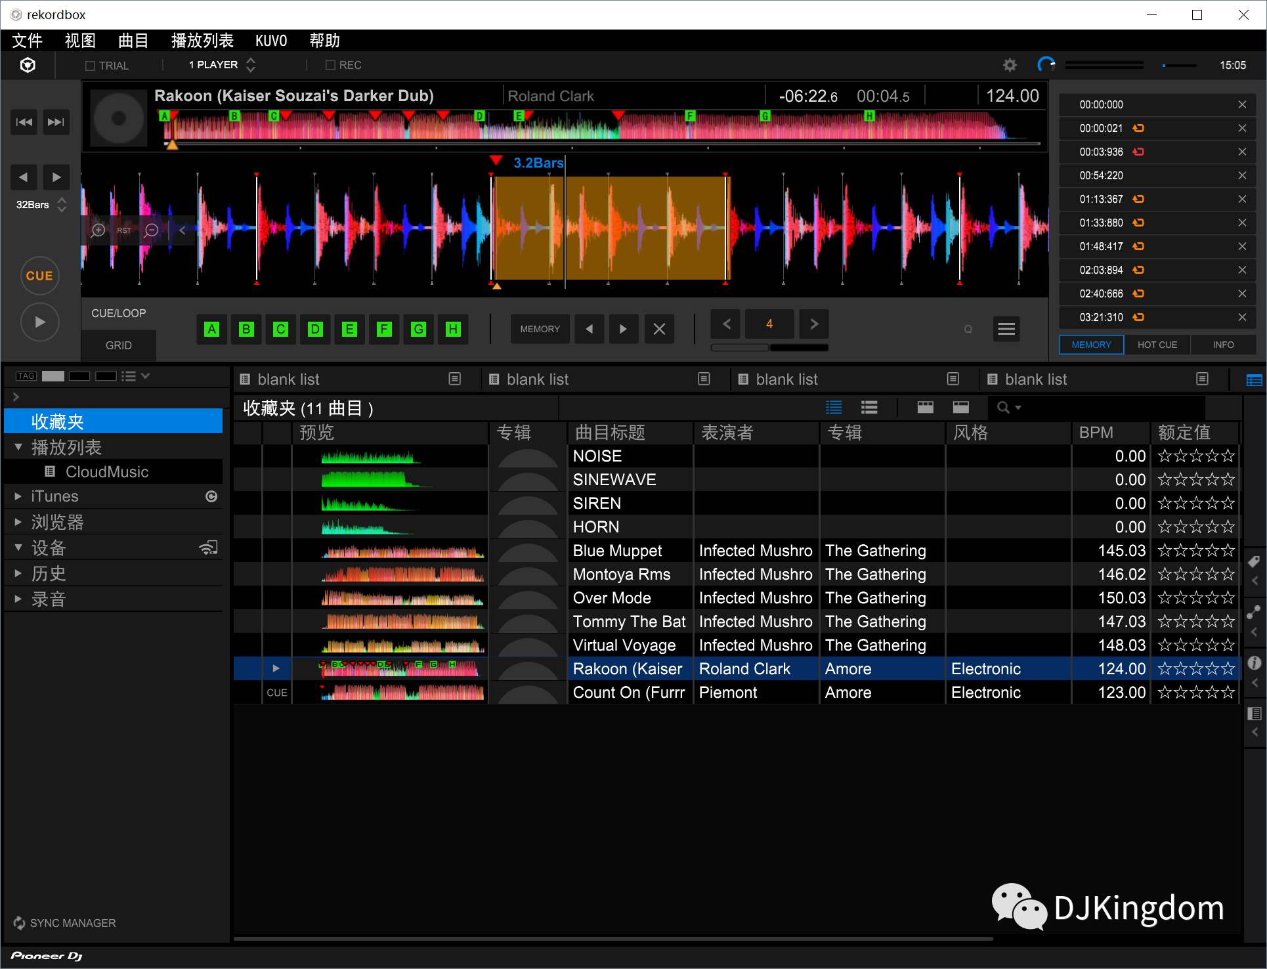The height and width of the screenshot is (969, 1267).
Task: Open the KUVO menu
Action: coord(271,41)
